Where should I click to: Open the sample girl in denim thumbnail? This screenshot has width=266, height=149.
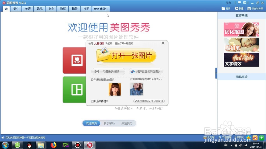pyautogui.click(x=136, y=89)
